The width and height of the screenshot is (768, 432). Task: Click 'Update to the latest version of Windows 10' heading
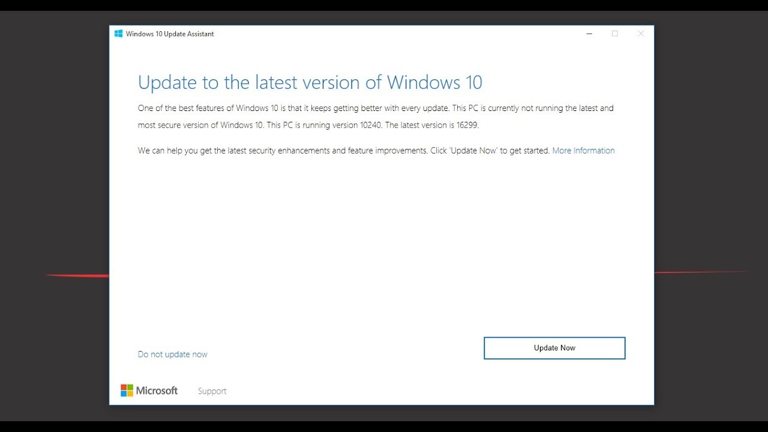coord(310,82)
